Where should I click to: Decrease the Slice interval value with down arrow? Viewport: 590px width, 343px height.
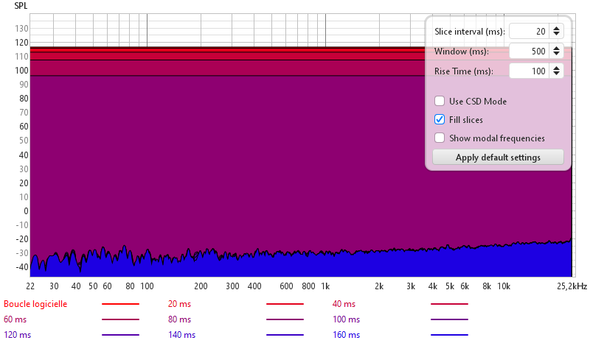coord(557,35)
